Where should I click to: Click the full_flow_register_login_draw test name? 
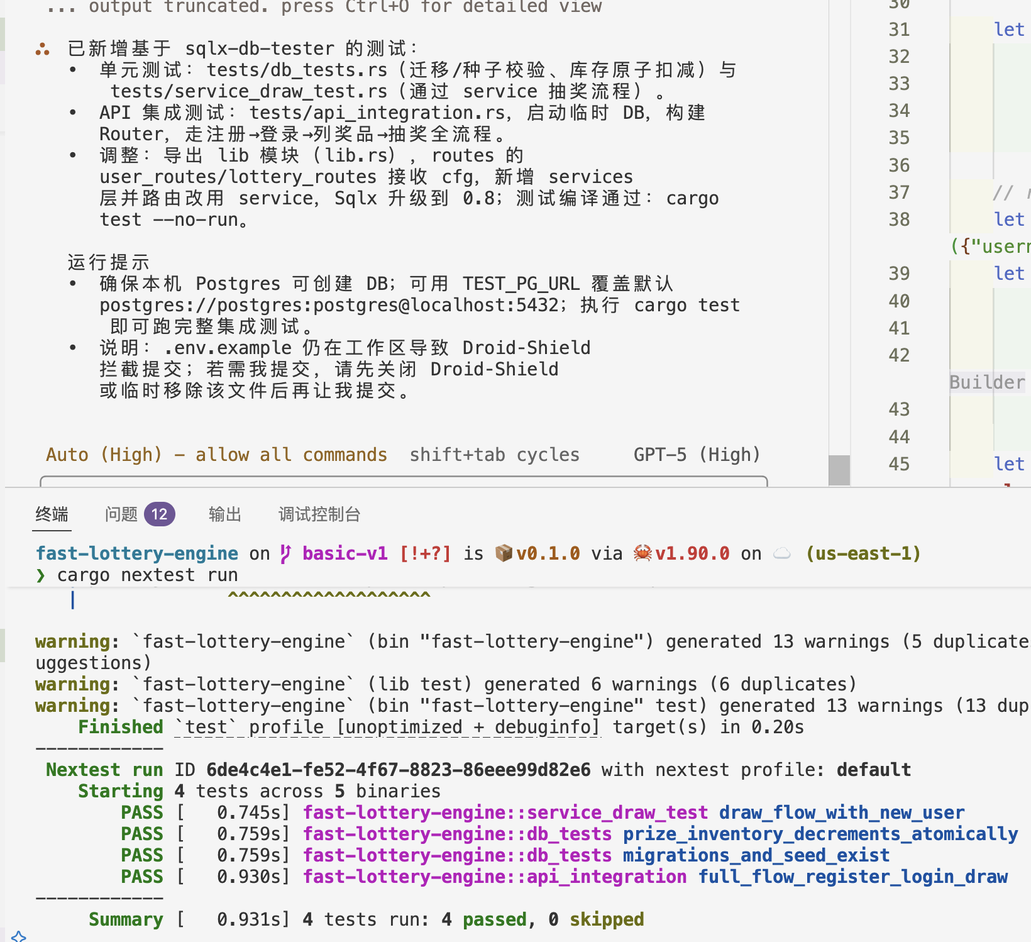tap(852, 877)
